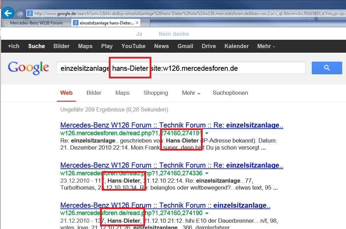Switch to Shopping results tab
This screenshot has width=346, height=229.
click(156, 93)
